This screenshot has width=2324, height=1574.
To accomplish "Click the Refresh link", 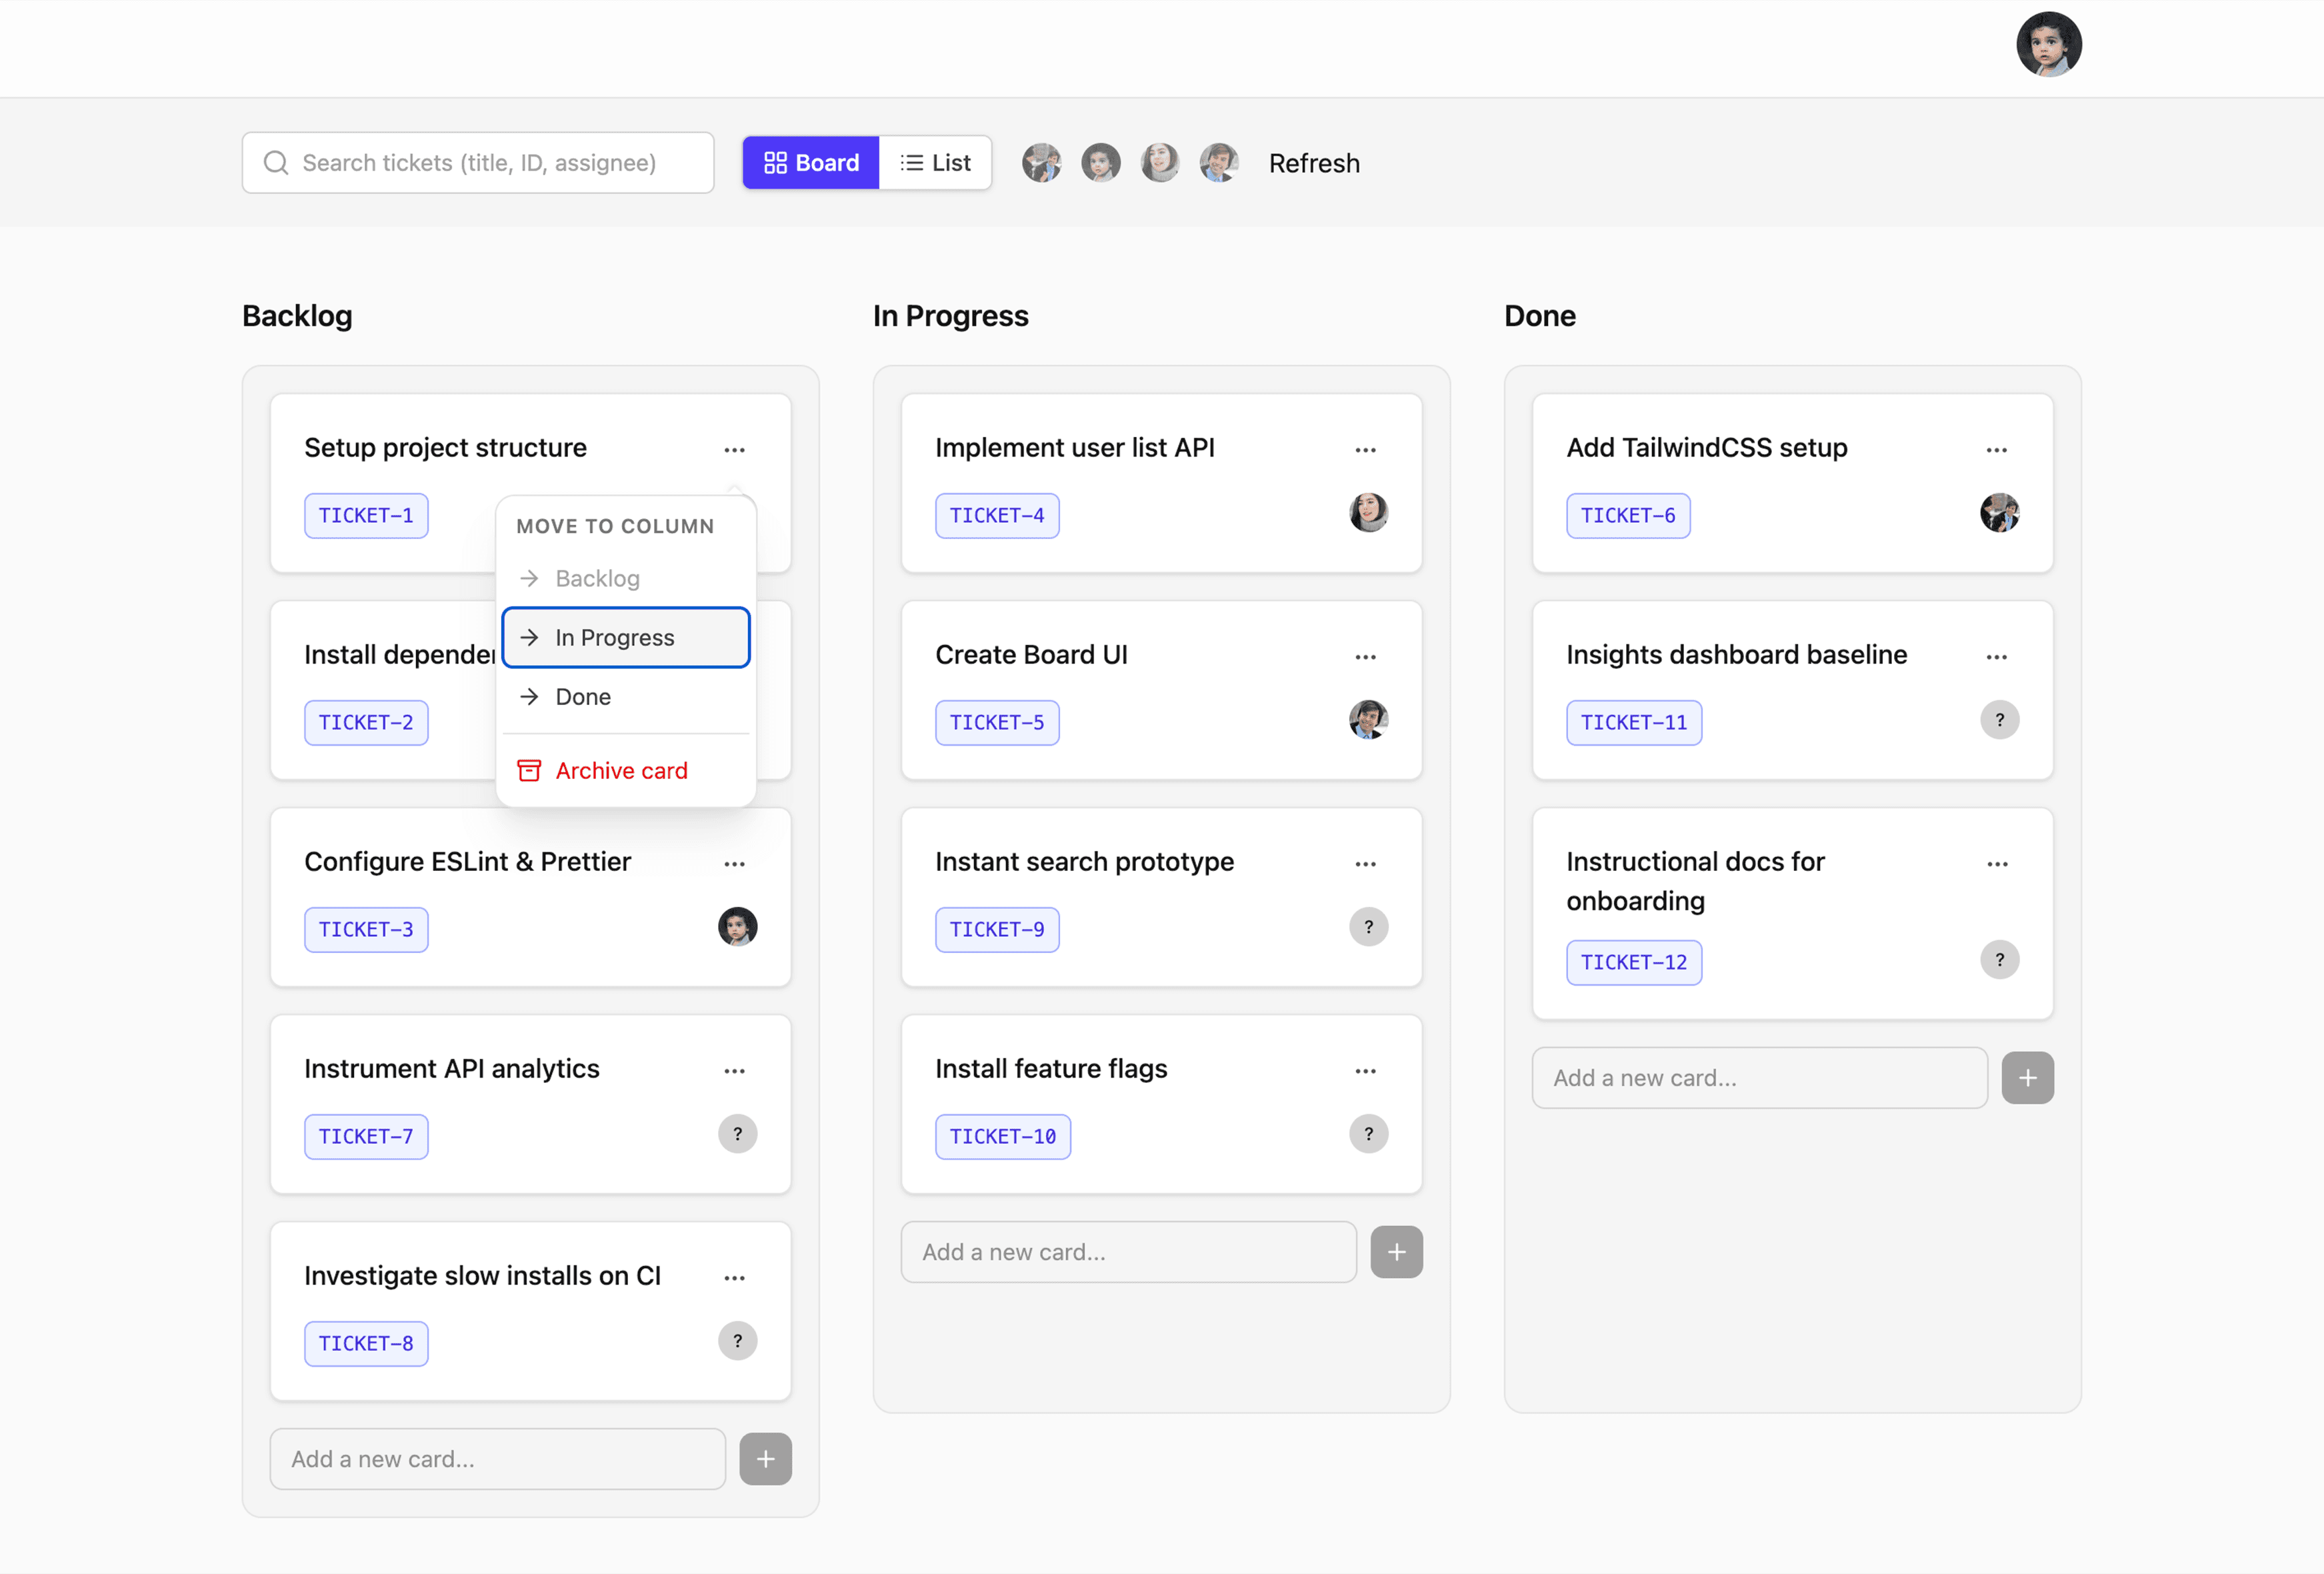I will 1313,162.
